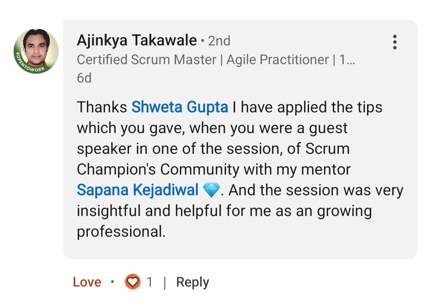Reply to Ajinkya Takawale's comment
This screenshot has height=301, width=431.
(x=192, y=282)
